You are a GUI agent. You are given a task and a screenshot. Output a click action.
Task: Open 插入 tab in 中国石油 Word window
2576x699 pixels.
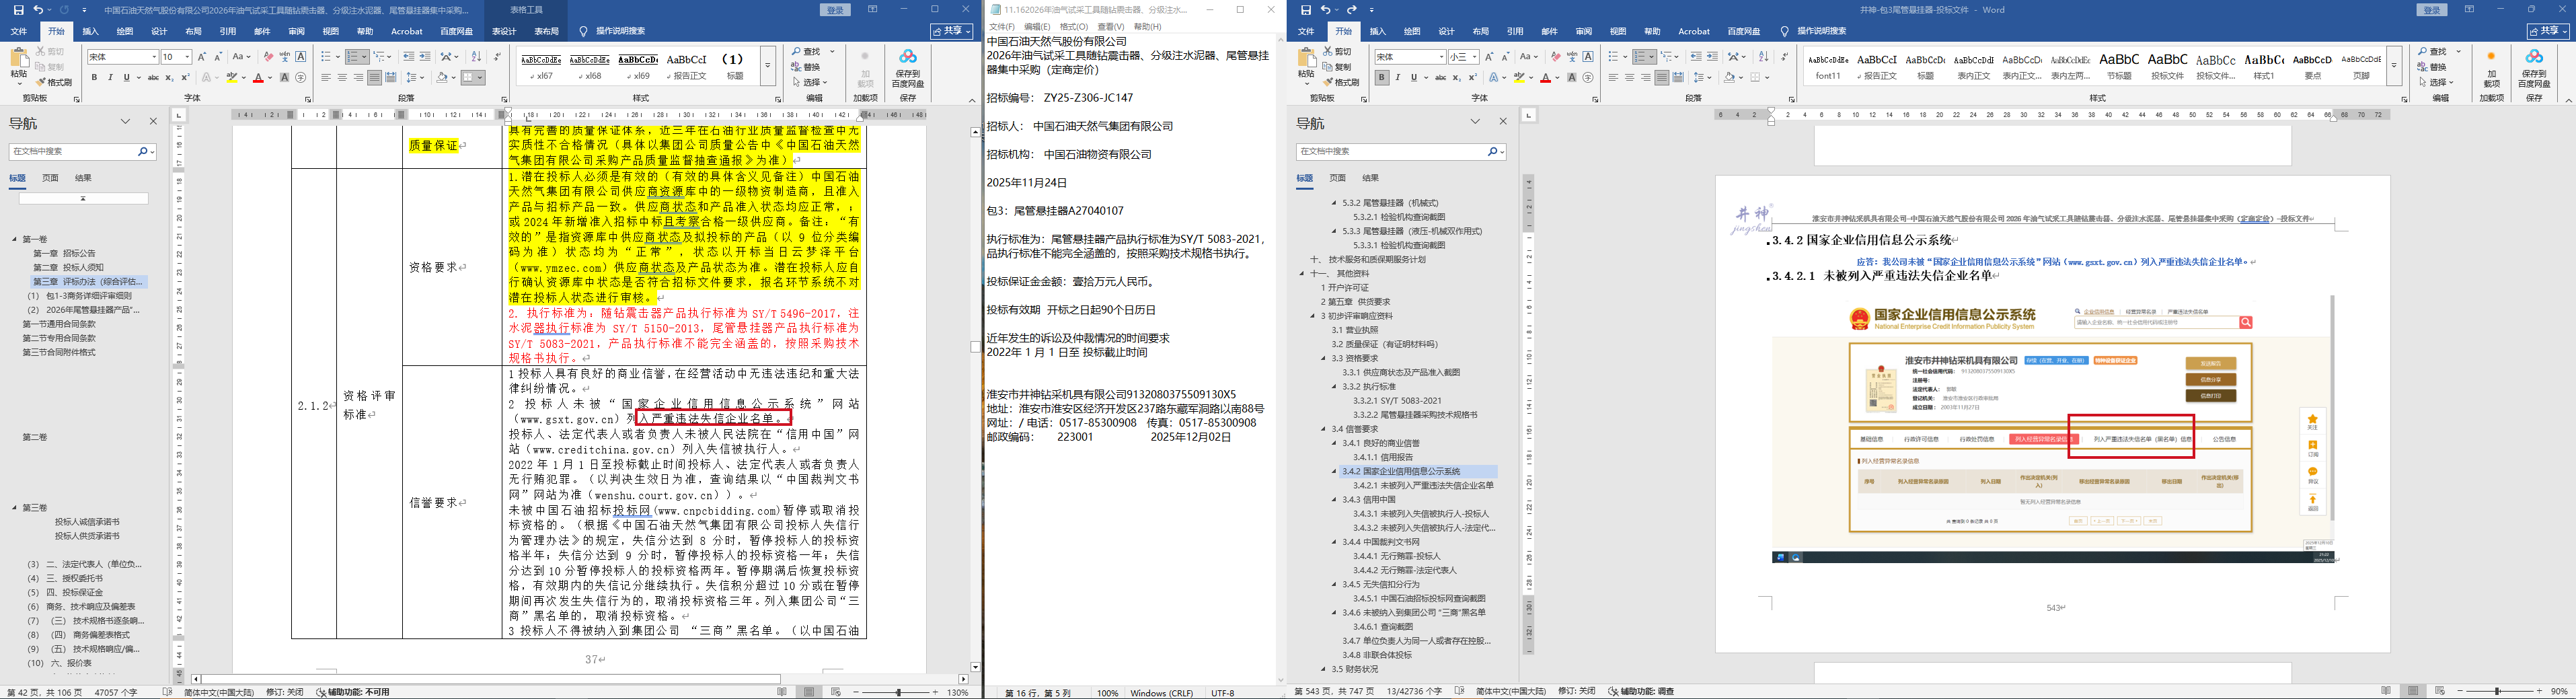point(91,31)
